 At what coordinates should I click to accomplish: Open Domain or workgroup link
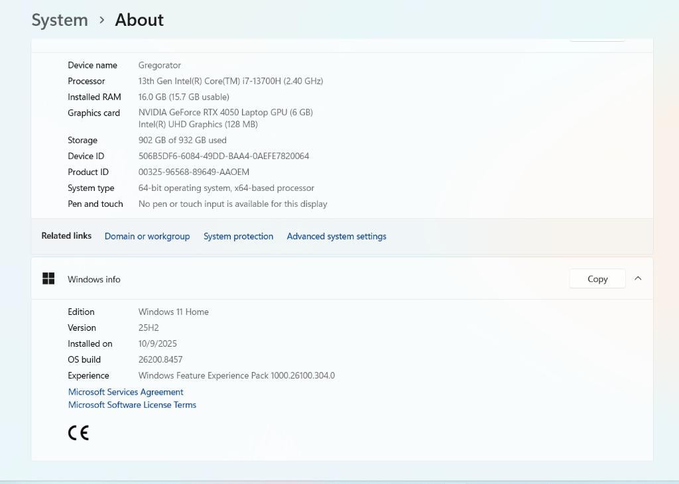(x=147, y=237)
